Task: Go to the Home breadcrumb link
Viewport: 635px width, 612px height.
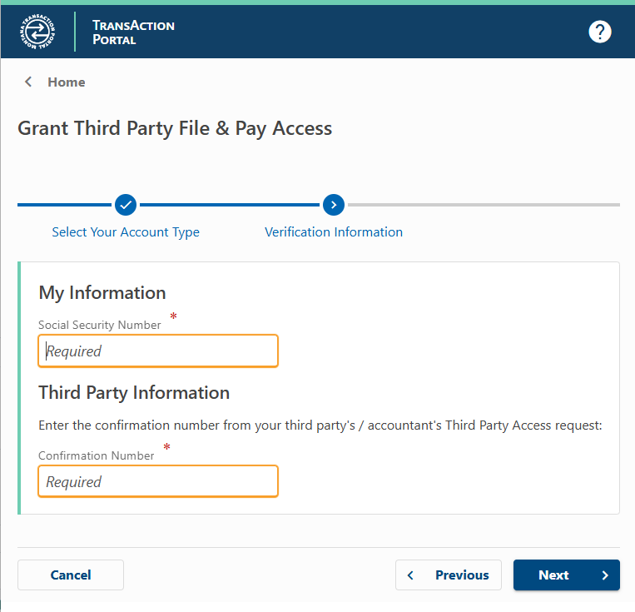Action: (67, 82)
